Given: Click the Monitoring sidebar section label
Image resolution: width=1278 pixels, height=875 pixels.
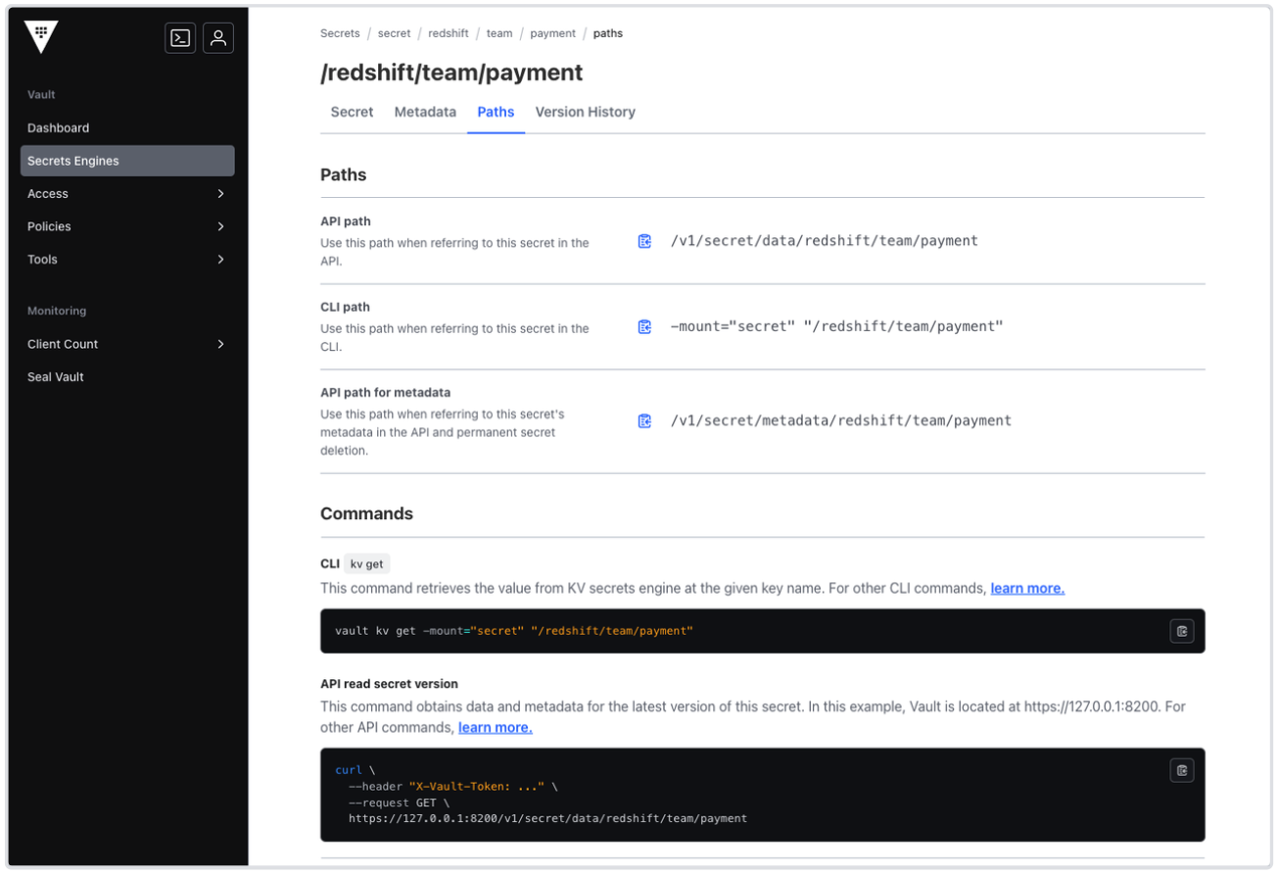Looking at the screenshot, I should click(57, 311).
